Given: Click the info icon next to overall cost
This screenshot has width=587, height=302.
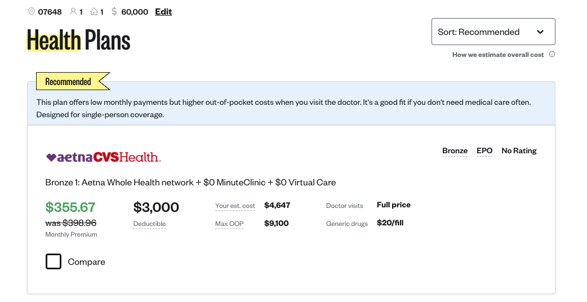Looking at the screenshot, I should (552, 54).
